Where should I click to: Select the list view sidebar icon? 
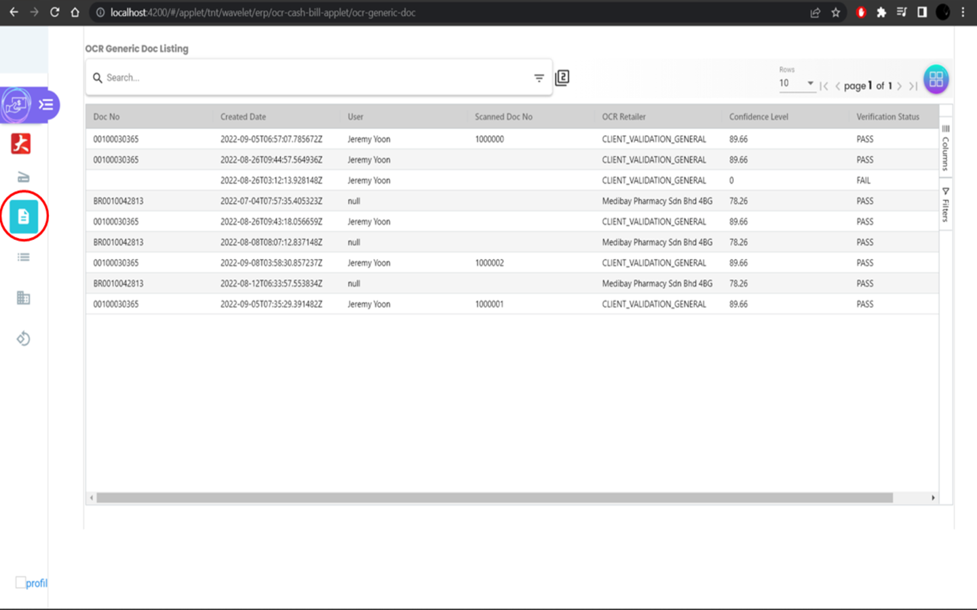point(24,257)
